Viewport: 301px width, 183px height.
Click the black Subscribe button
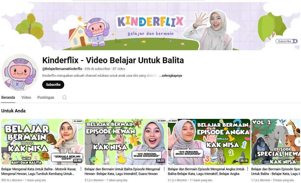point(53,85)
